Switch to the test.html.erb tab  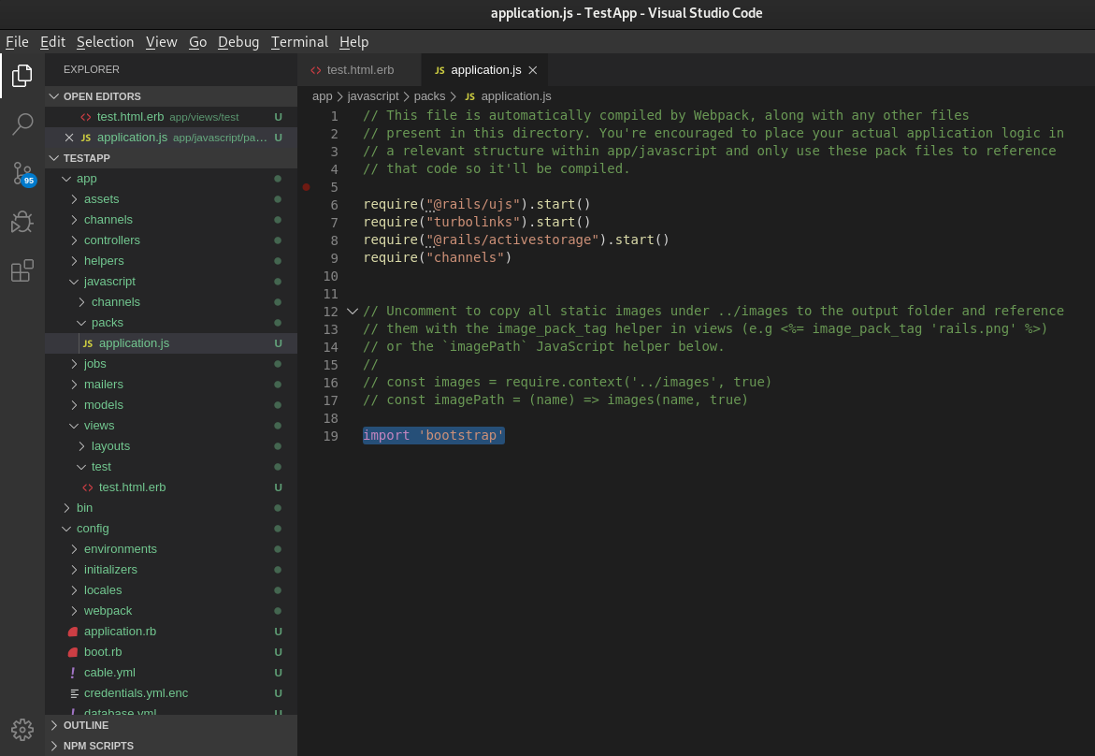[x=359, y=70]
